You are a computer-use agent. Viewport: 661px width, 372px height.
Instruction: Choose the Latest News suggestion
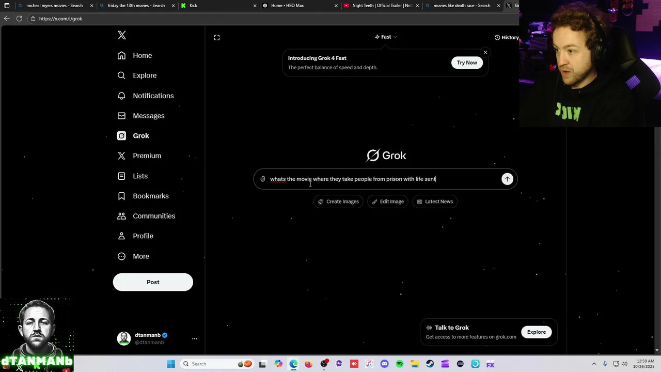(435, 202)
